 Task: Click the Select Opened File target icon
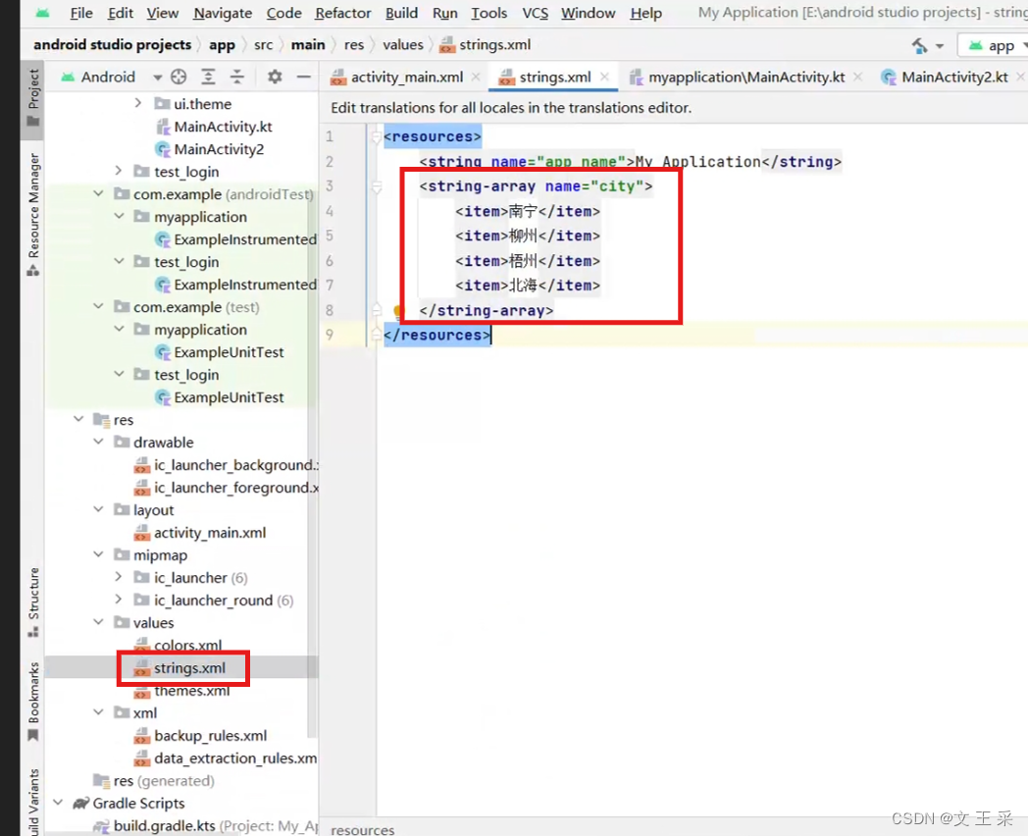tap(179, 78)
